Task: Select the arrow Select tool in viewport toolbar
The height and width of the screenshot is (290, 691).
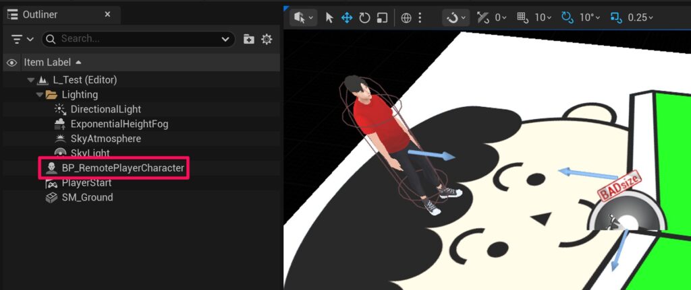Action: (329, 17)
